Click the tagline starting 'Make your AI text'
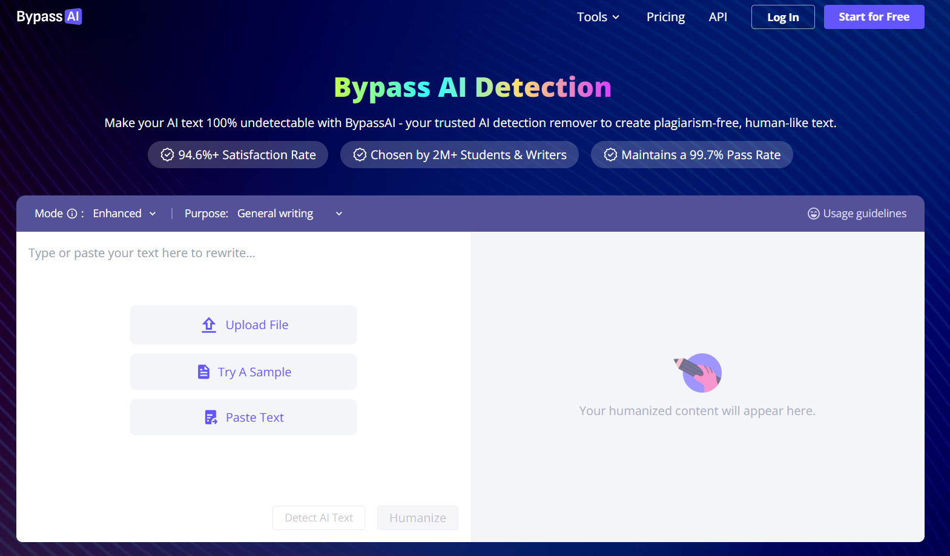 click(470, 123)
